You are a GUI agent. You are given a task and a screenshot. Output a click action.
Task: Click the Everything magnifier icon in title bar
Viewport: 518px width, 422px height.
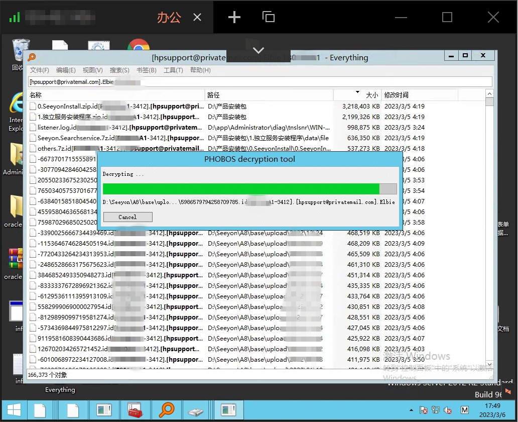tap(32, 57)
